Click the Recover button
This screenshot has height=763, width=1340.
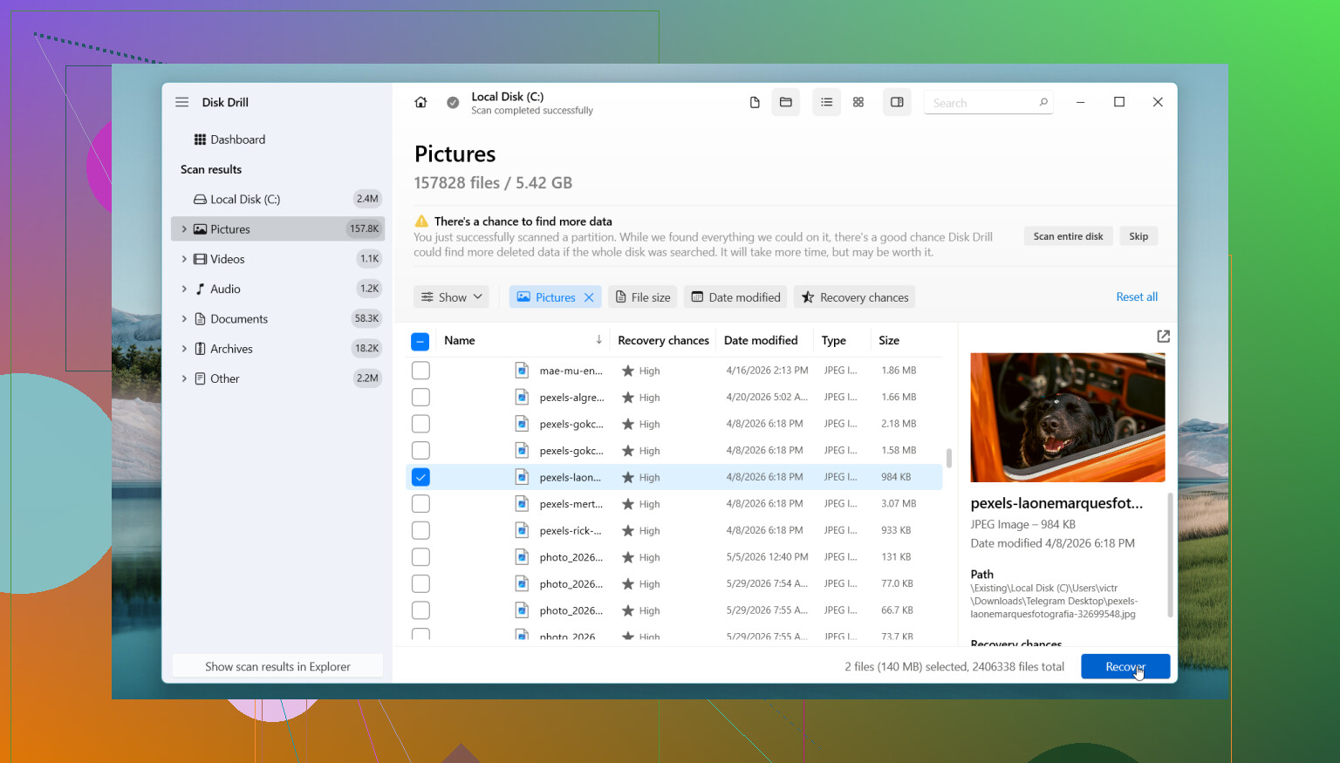point(1125,666)
